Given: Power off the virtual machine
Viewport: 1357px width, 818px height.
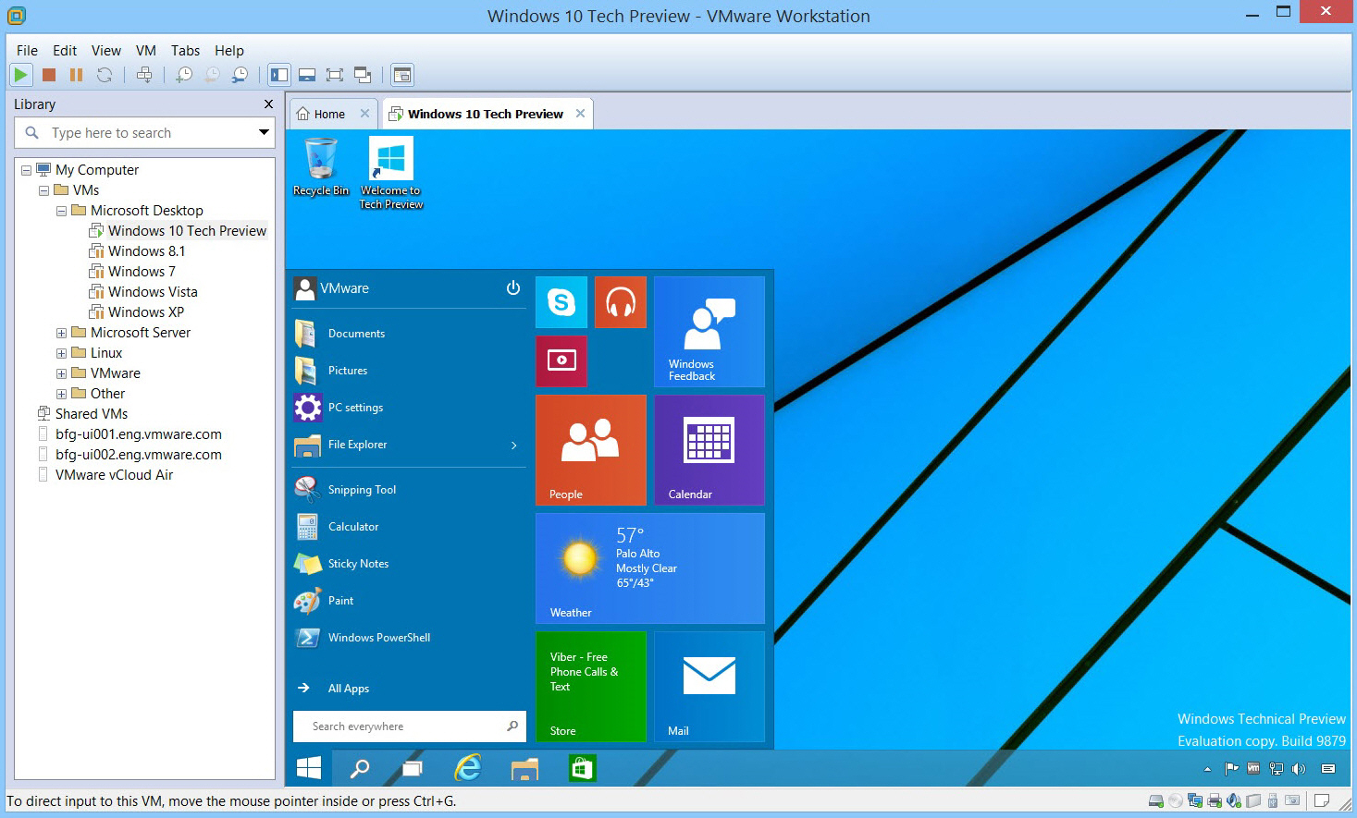Looking at the screenshot, I should (x=48, y=75).
